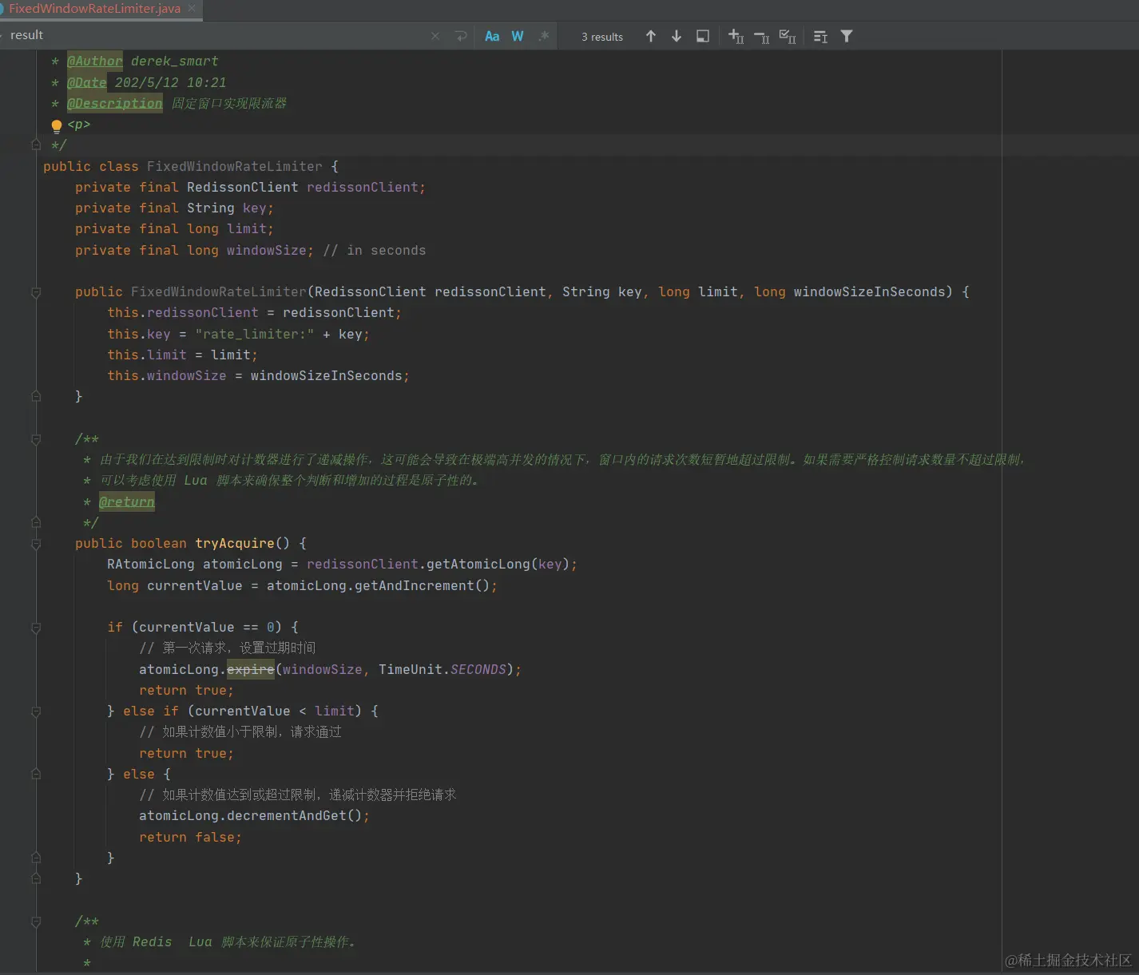Click the new line button in search
The height and width of the screenshot is (975, 1139).
click(x=461, y=36)
